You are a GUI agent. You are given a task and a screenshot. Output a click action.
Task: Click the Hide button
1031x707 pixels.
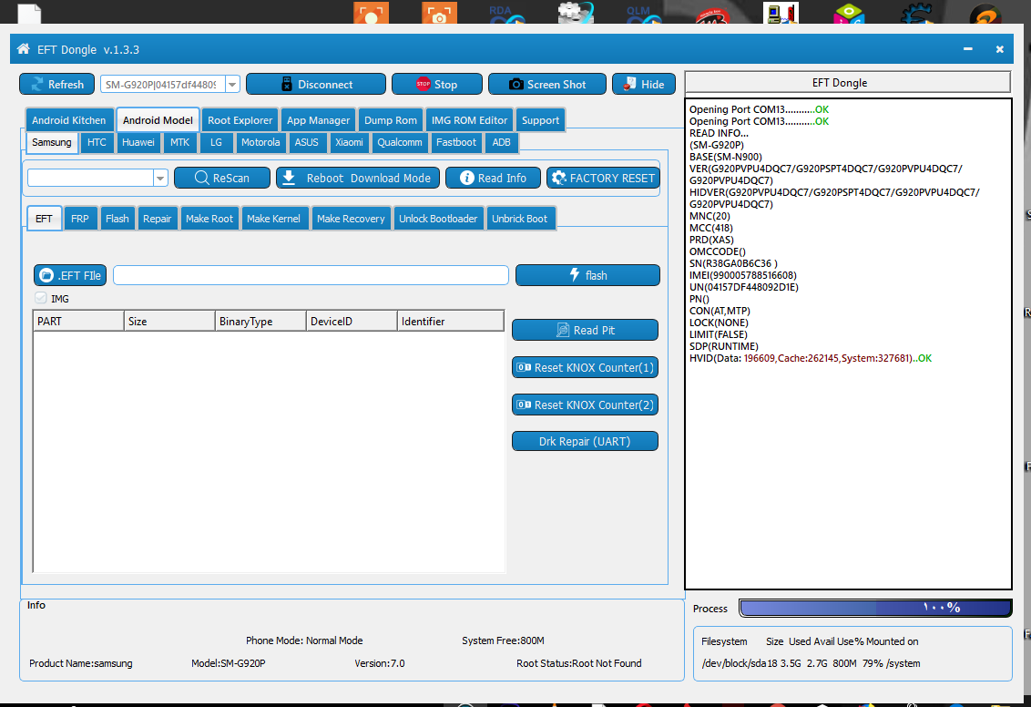click(644, 84)
